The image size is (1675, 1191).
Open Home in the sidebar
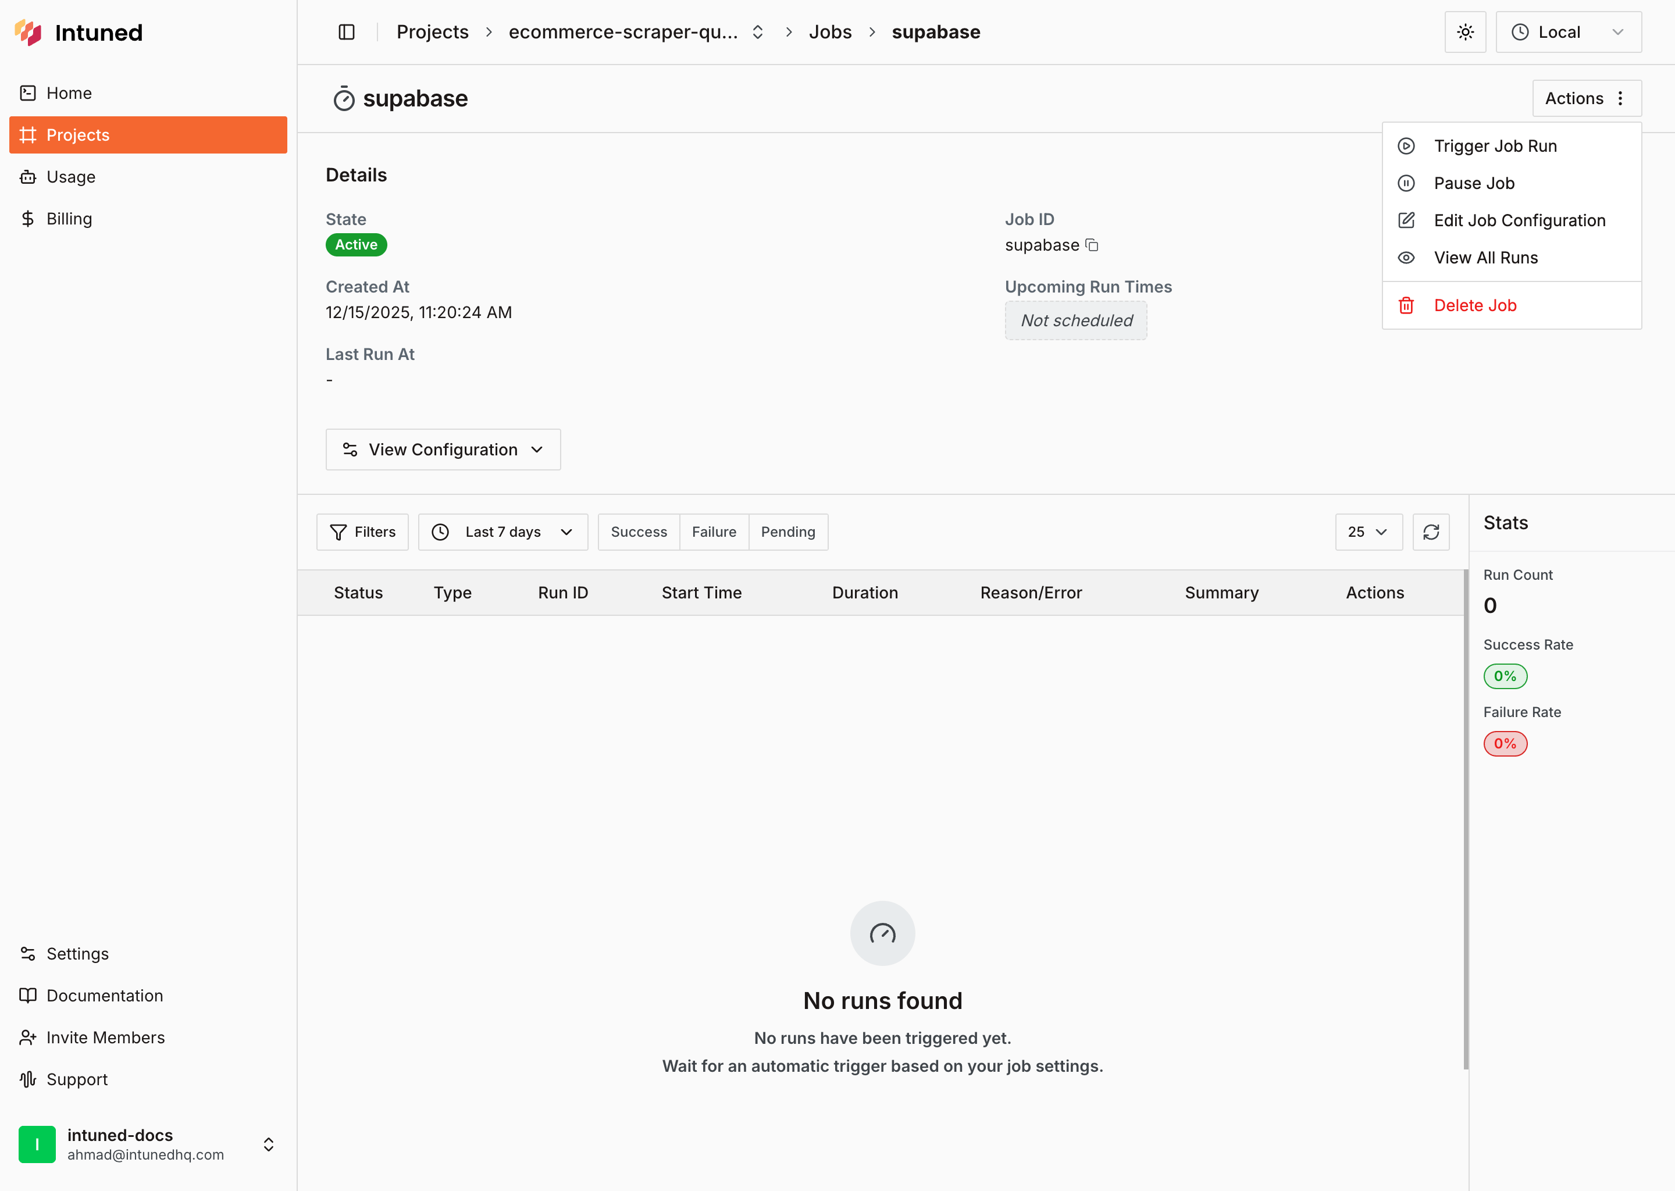pos(148,93)
